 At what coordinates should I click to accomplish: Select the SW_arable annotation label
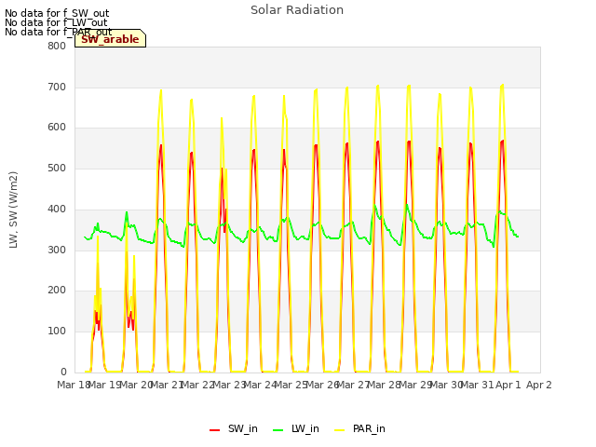click(x=110, y=39)
